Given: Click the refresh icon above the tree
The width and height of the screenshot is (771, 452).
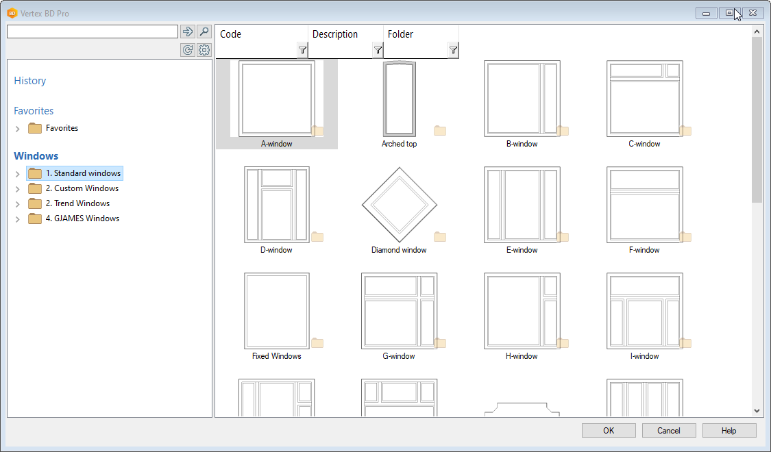Looking at the screenshot, I should pyautogui.click(x=188, y=50).
